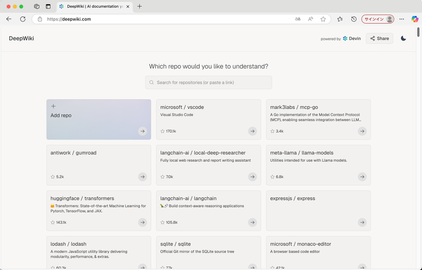View site information lock icon
Viewport: 422px width, 270px height.
click(x=40, y=19)
